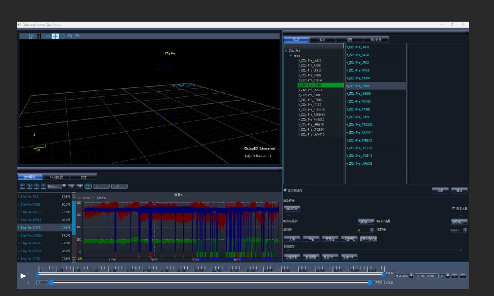Select h_ZXq-Pre_LKNE6 in the tree list
494x296 pixels.
pyautogui.click(x=311, y=90)
